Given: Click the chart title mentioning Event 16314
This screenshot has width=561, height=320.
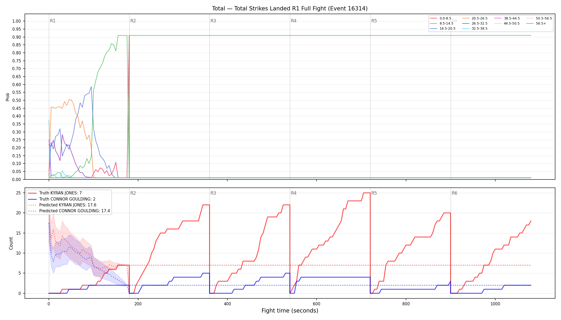Looking at the screenshot, I should tap(290, 9).
